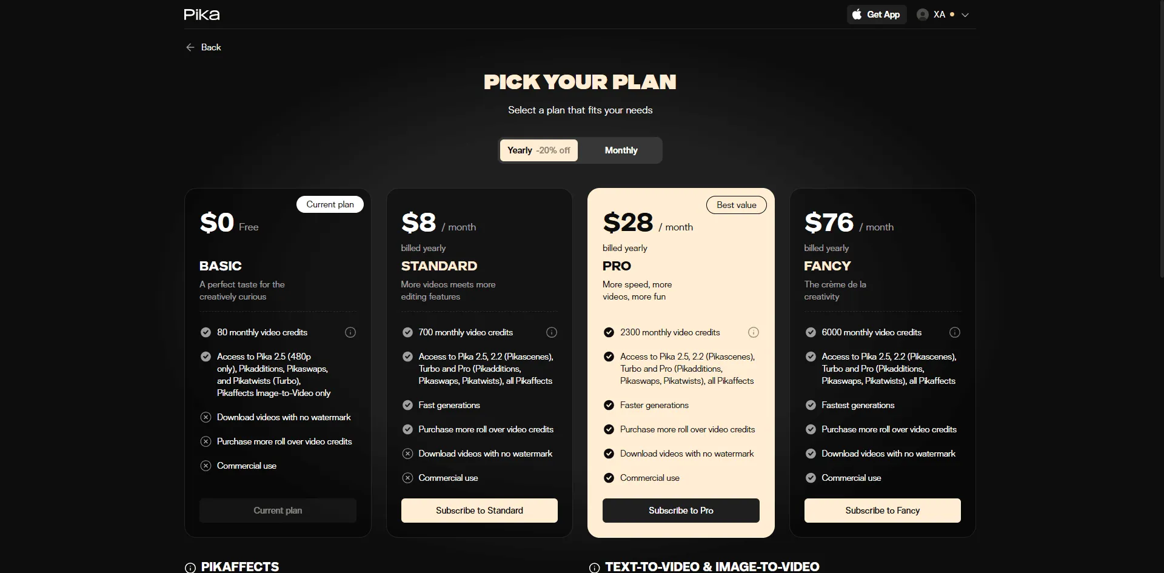Image resolution: width=1164 pixels, height=573 pixels.
Task: Subscribe to Pro plan
Action: (681, 511)
